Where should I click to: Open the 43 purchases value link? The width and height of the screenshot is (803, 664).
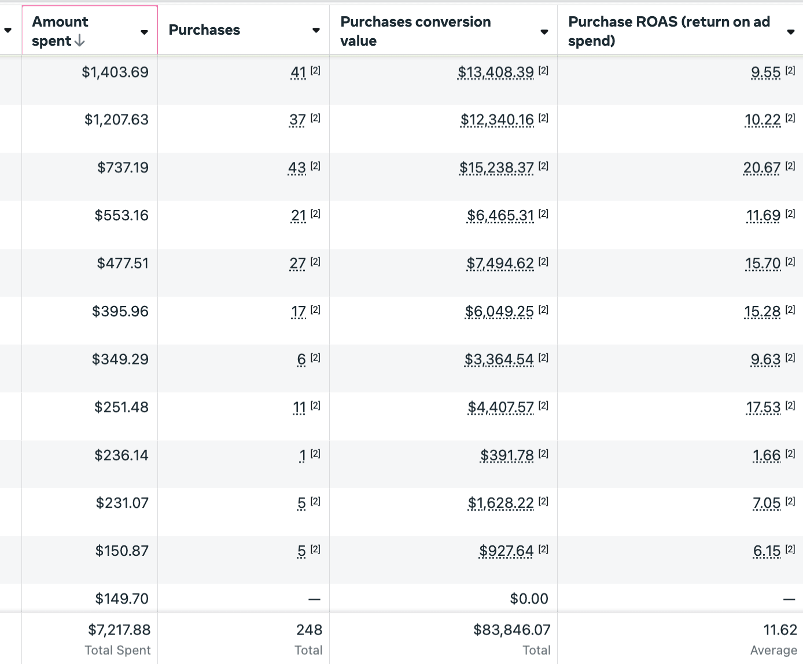[297, 168]
